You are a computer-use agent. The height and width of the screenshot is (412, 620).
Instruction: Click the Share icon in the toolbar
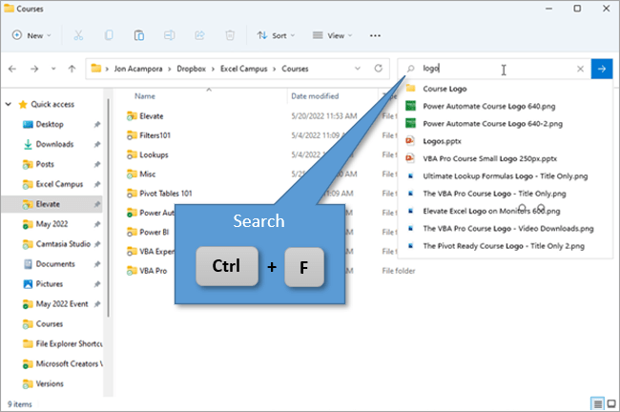pyautogui.click(x=199, y=35)
